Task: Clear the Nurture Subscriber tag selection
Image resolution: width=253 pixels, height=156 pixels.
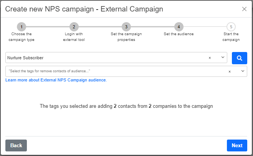Action: pos(210,58)
